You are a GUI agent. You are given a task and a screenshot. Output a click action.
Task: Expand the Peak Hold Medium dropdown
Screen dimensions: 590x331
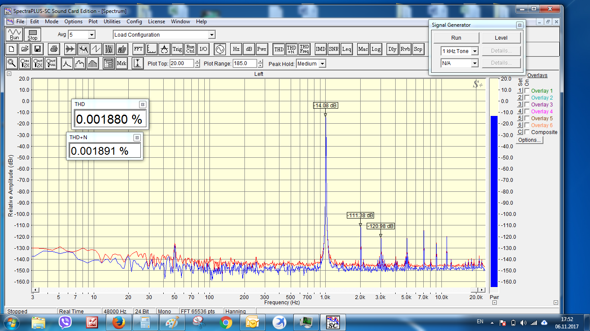coord(322,64)
